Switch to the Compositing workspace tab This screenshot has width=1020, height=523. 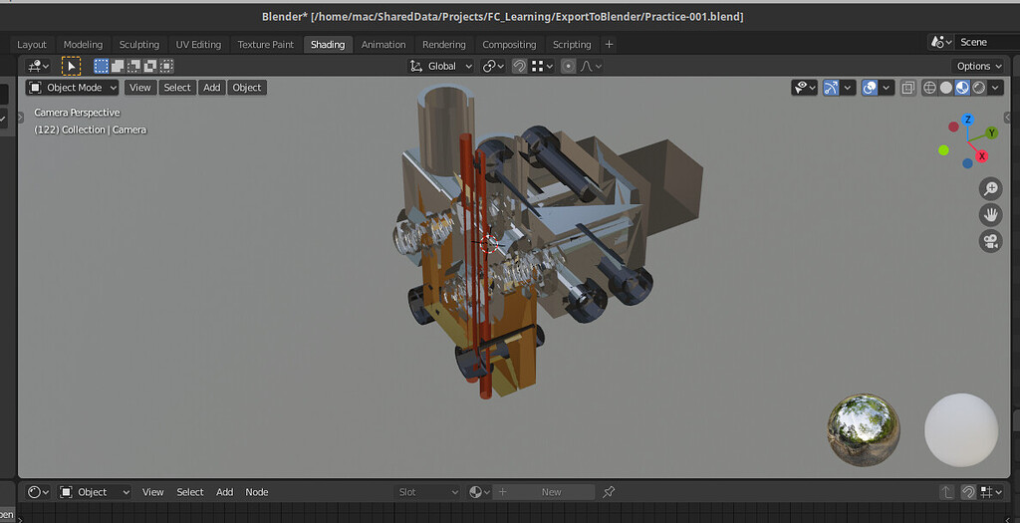(x=509, y=44)
